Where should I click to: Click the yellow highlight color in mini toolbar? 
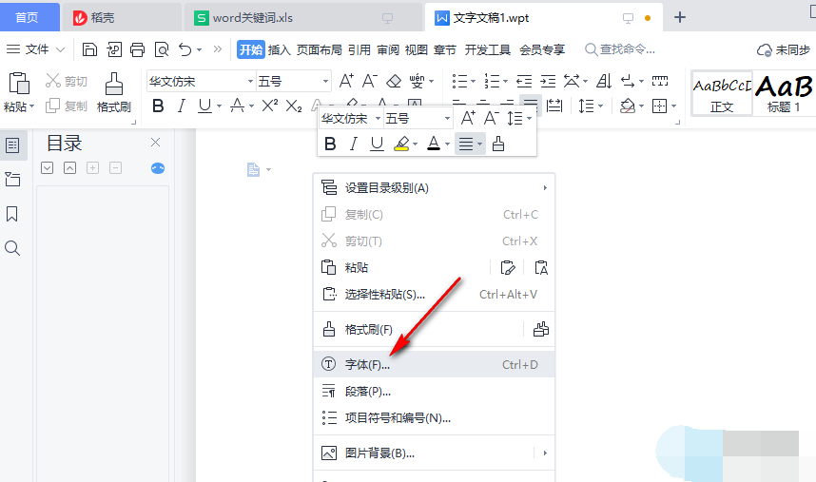click(401, 144)
